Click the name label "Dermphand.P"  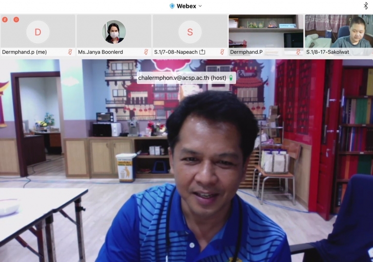pos(246,52)
